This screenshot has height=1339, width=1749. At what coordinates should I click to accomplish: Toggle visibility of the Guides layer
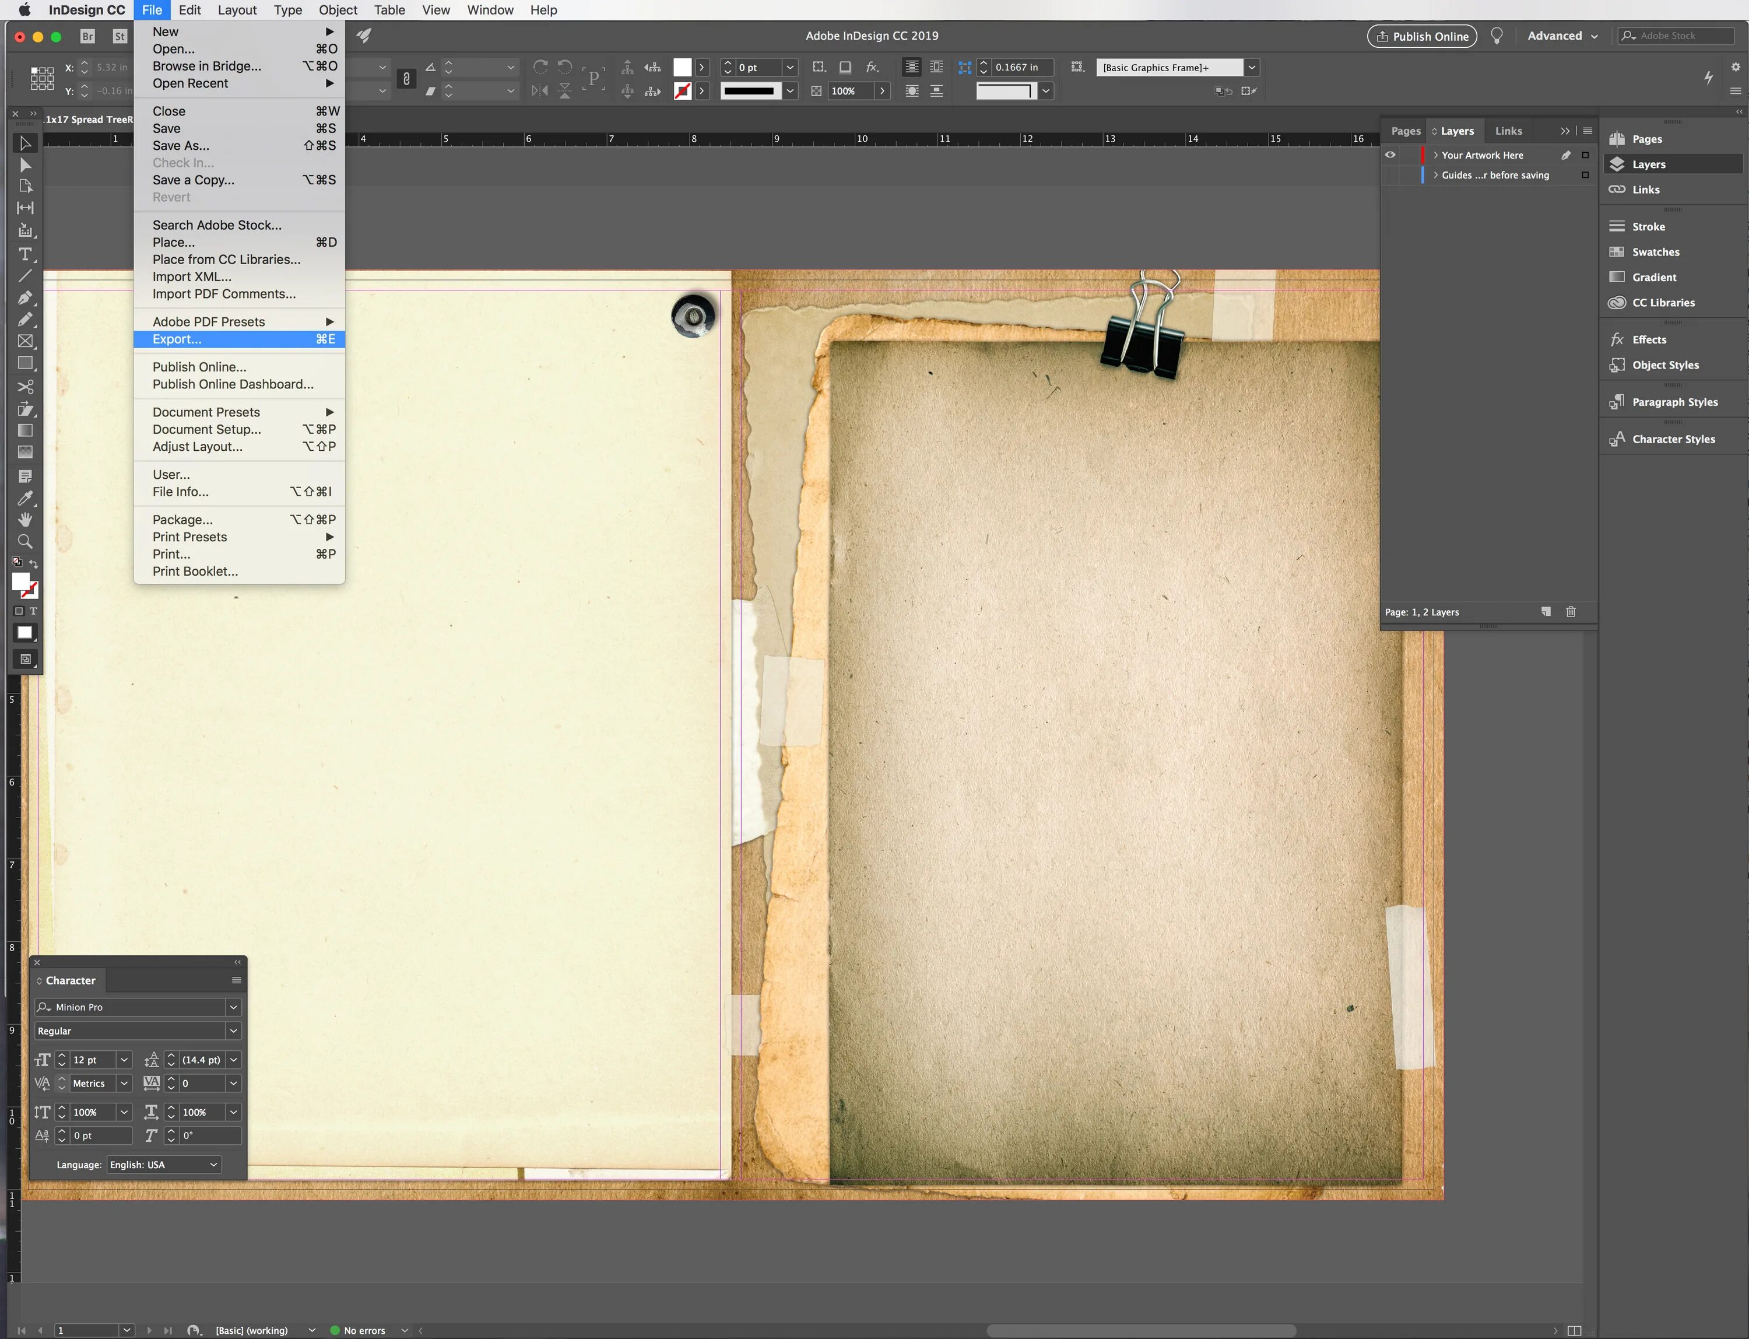[x=1390, y=176]
